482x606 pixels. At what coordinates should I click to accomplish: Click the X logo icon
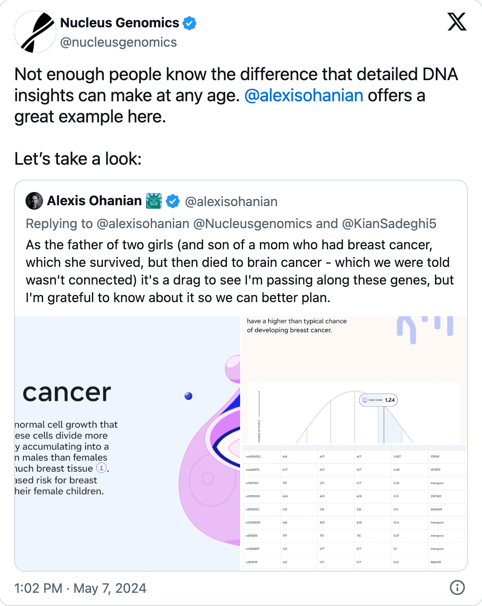(457, 22)
